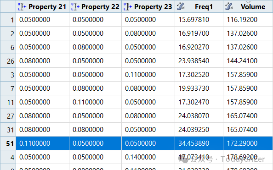This screenshot has width=273, height=170.
Task: Select row number 31 header
Action: [x=8, y=130]
